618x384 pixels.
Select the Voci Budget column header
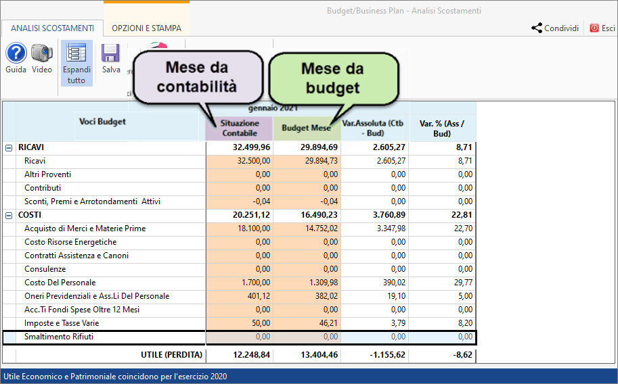click(x=102, y=122)
